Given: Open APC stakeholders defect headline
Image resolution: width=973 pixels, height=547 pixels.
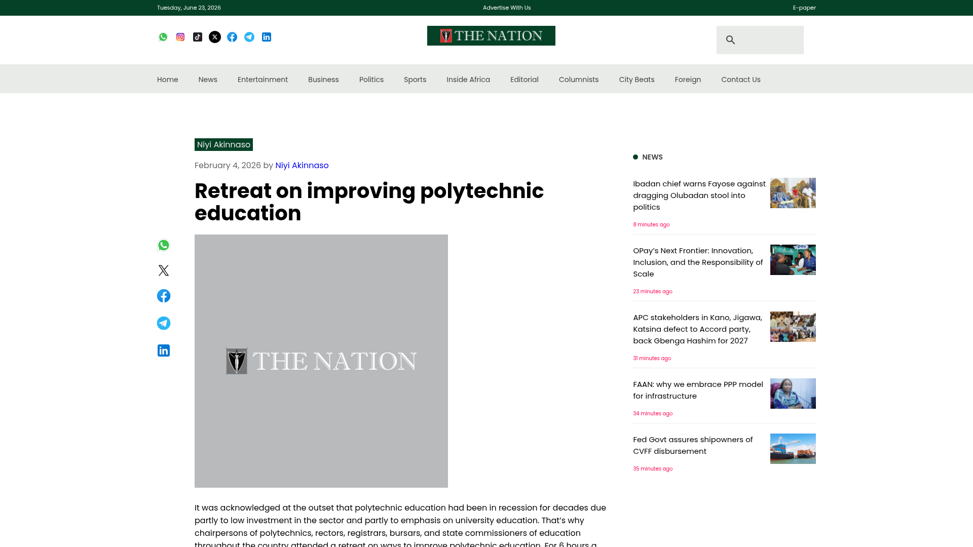Looking at the screenshot, I should pyautogui.click(x=698, y=329).
